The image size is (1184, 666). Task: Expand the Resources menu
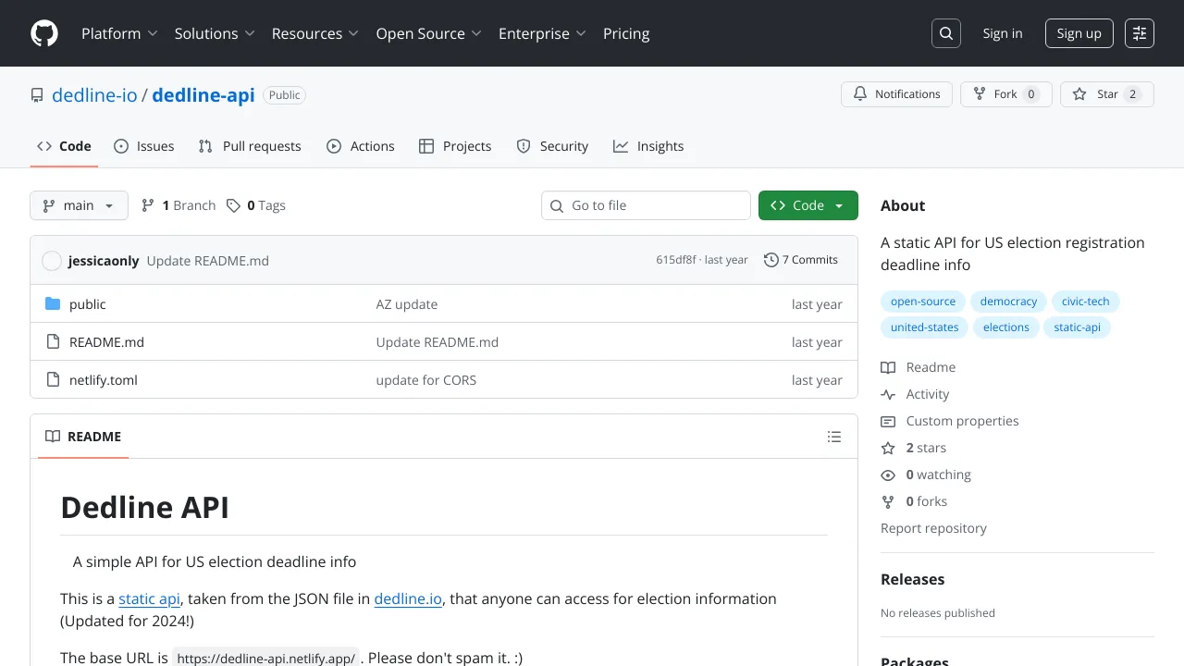pyautogui.click(x=315, y=33)
